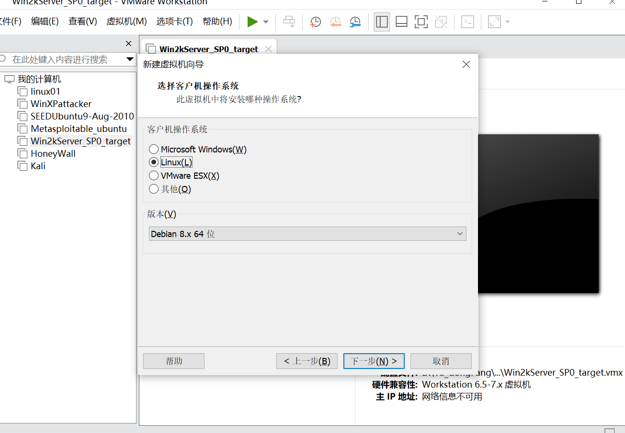The image size is (625, 433).
Task: Open the 编辑(E) menu
Action: 45,22
